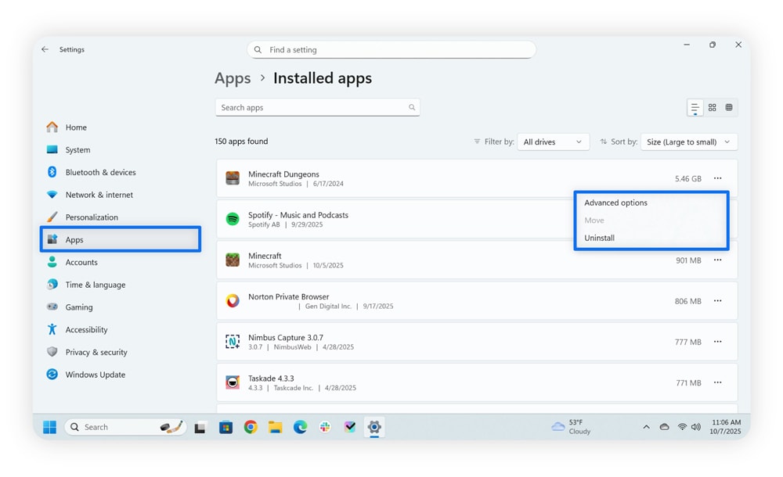Viewport: 783px width, 477px height.
Task: Open Google Chrome from the taskbar
Action: coord(250,427)
